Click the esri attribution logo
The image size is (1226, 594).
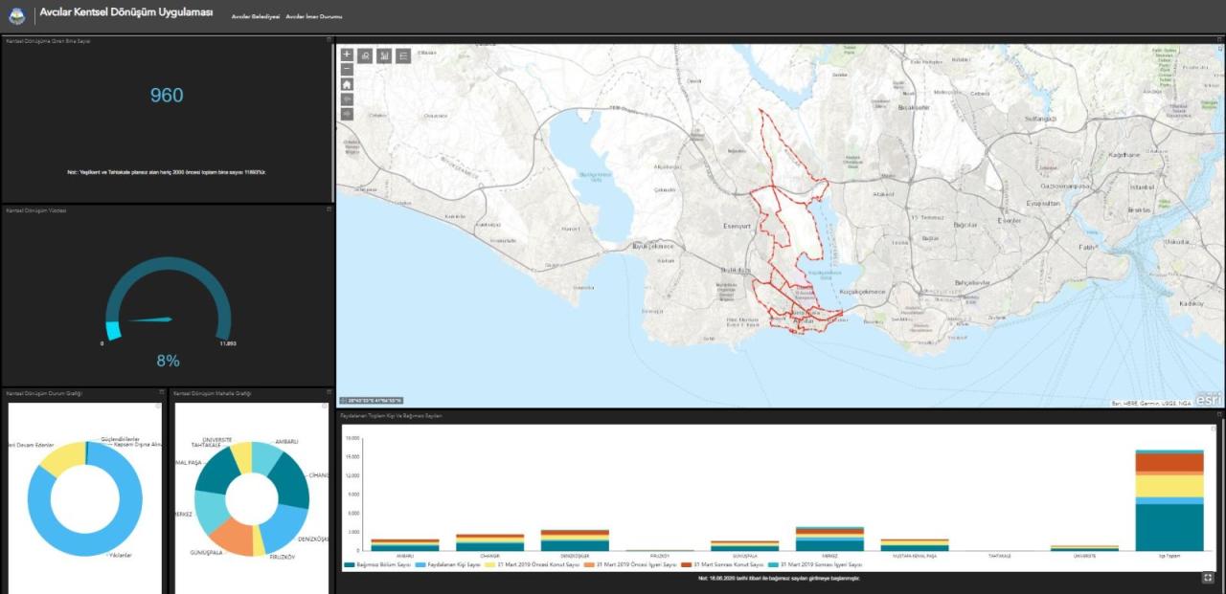point(1208,400)
